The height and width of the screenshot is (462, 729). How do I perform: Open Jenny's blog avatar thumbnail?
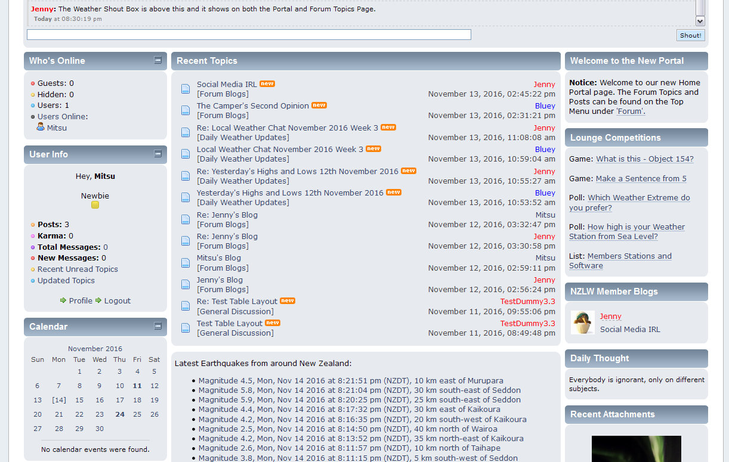coord(582,323)
